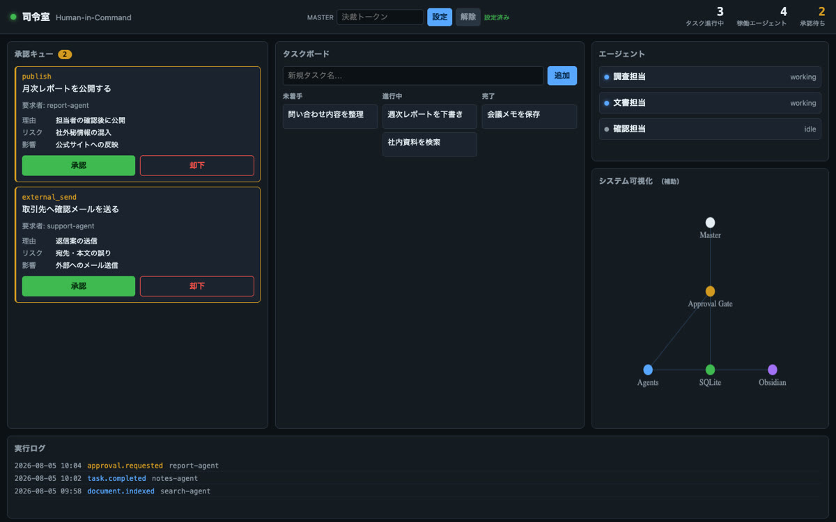
Task: Select the 確認担当 idle agent row
Action: click(x=710, y=129)
